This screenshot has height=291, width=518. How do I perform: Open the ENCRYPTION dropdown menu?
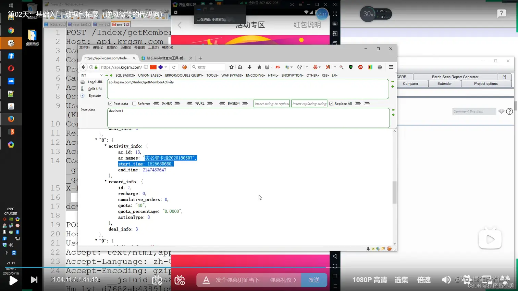pyautogui.click(x=292, y=75)
